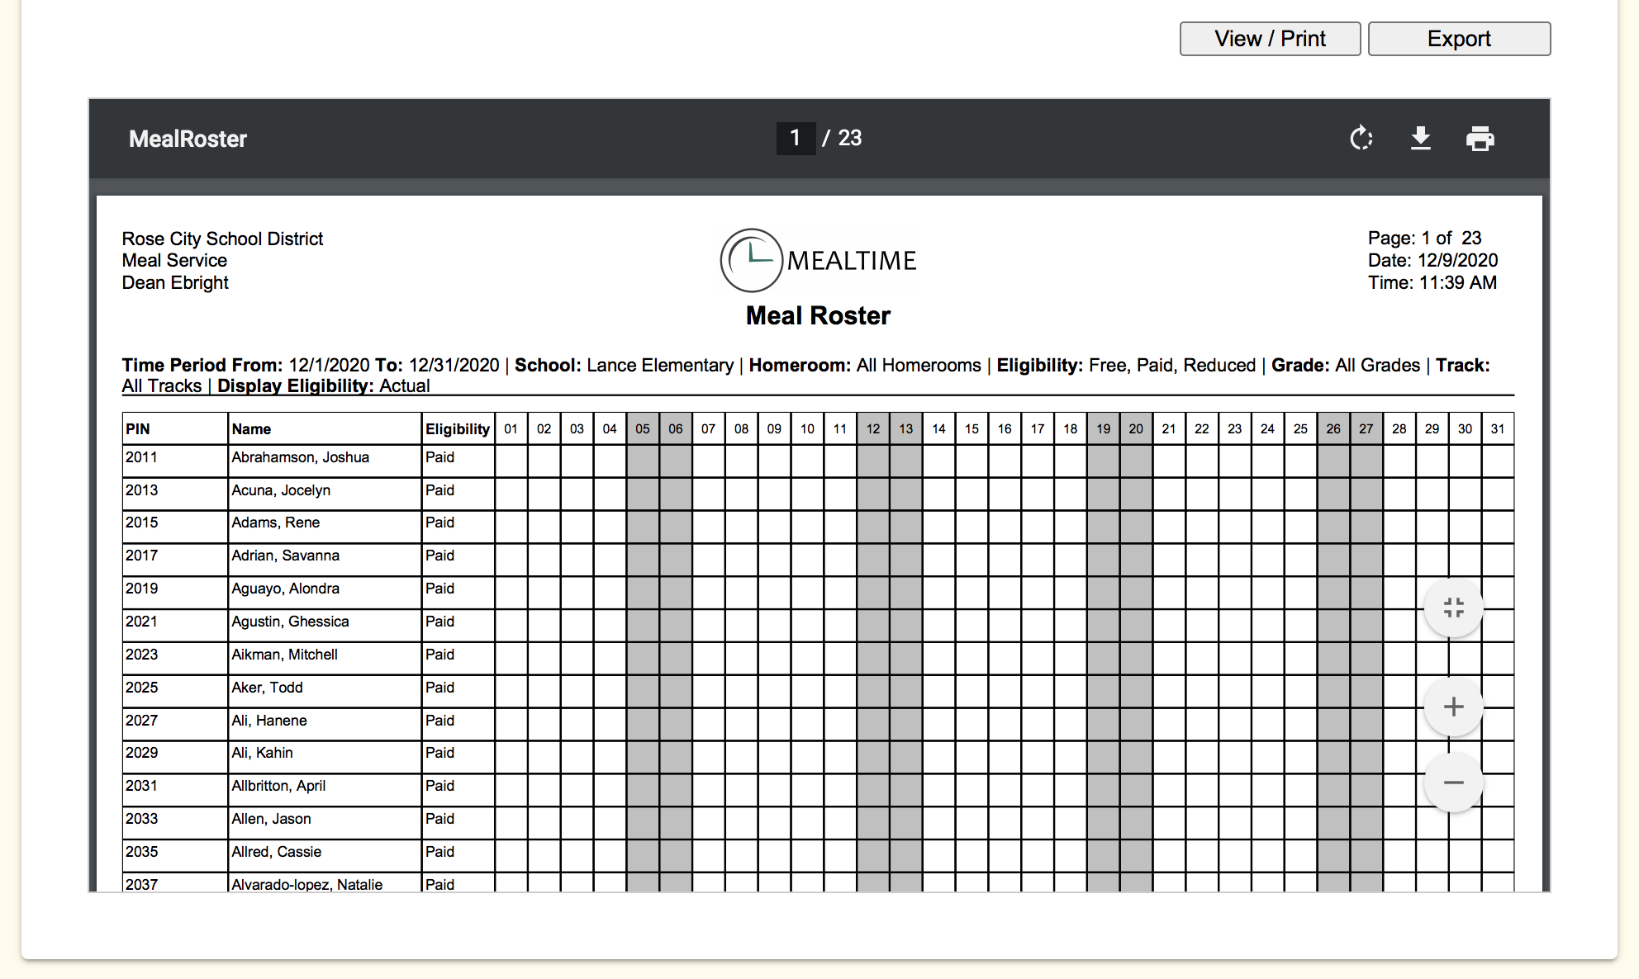Click the Export button
Viewport: 1639px width, 979px height.
pyautogui.click(x=1459, y=39)
